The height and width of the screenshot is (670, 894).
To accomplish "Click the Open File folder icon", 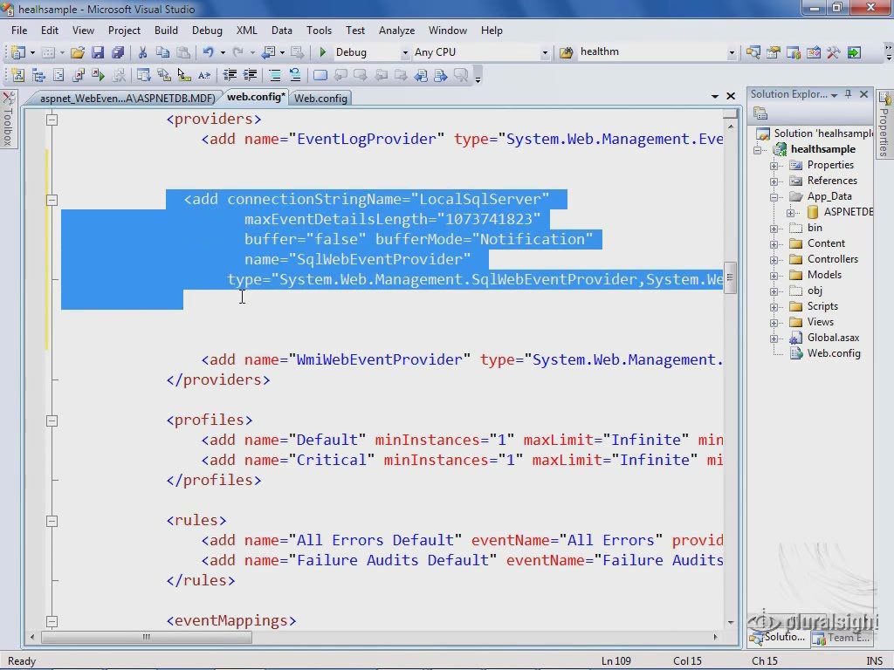I will [78, 52].
